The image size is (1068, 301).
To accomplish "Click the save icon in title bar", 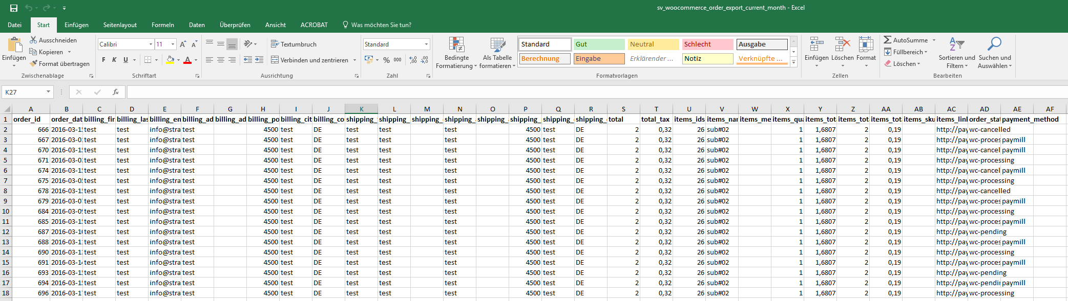I will tap(14, 8).
